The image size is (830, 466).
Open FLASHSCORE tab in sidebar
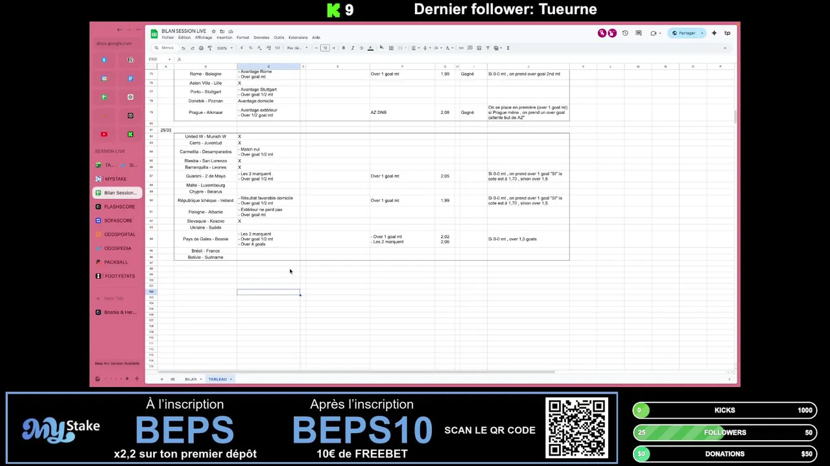pos(115,206)
